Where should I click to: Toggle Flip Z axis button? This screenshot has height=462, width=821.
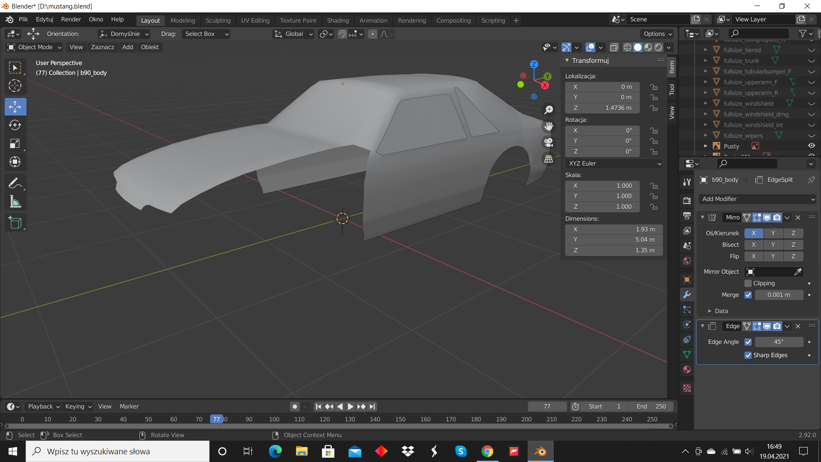click(x=793, y=256)
